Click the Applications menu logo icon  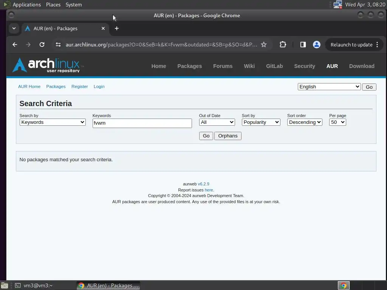coord(7,5)
